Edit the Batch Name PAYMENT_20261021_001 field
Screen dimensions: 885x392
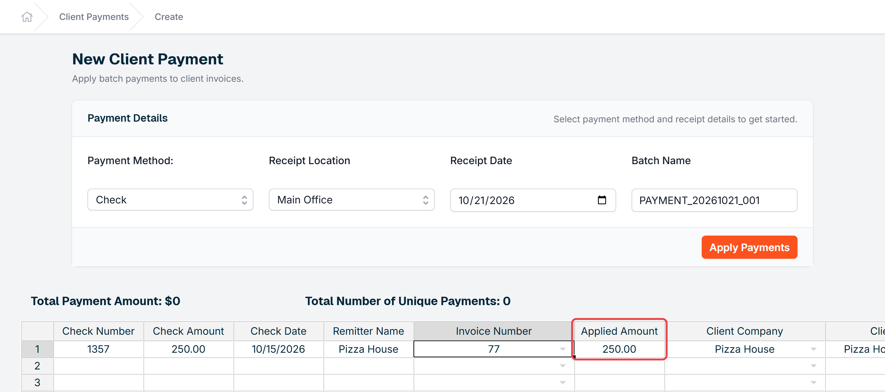[x=714, y=200]
